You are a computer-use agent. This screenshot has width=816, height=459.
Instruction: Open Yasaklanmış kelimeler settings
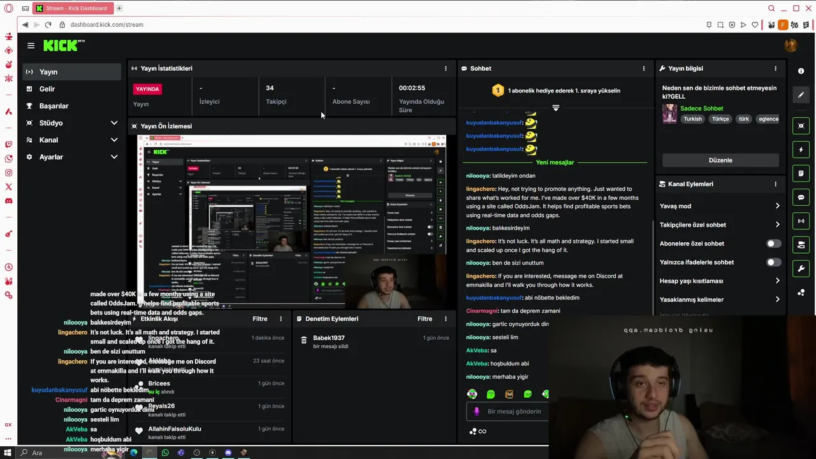(720, 300)
